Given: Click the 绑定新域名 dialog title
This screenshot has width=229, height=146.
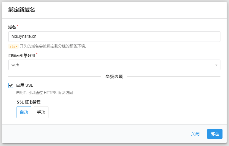Looking at the screenshot, I should coord(22,10).
